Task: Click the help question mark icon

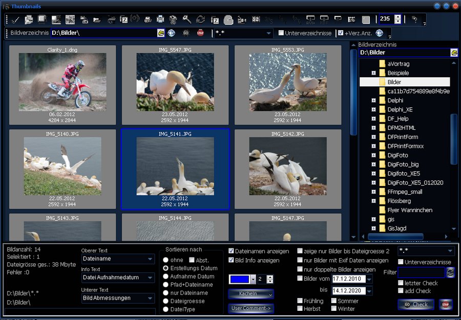Action: pyautogui.click(x=414, y=20)
